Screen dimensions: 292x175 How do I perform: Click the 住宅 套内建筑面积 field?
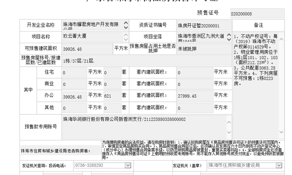[x=195, y=72]
